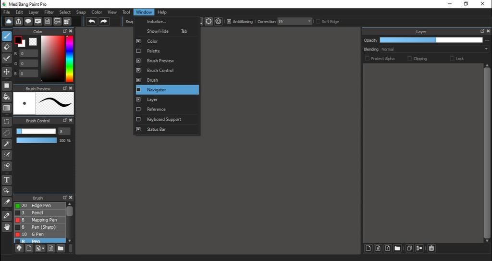Add a layer folder in Layer panel
The height and width of the screenshot is (261, 492).
397,248
